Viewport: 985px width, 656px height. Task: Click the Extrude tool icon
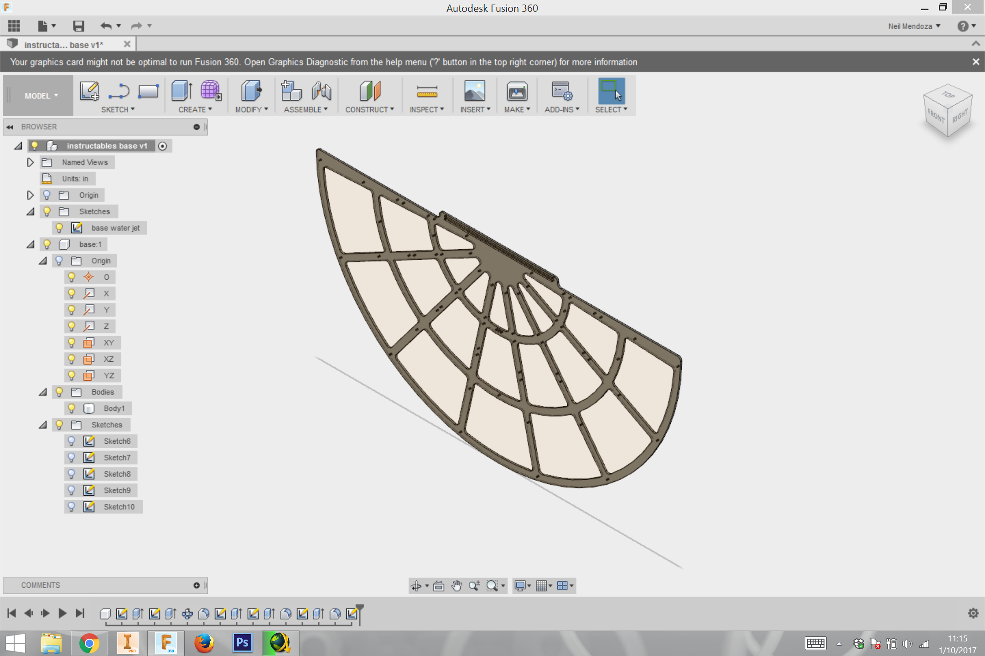click(181, 91)
